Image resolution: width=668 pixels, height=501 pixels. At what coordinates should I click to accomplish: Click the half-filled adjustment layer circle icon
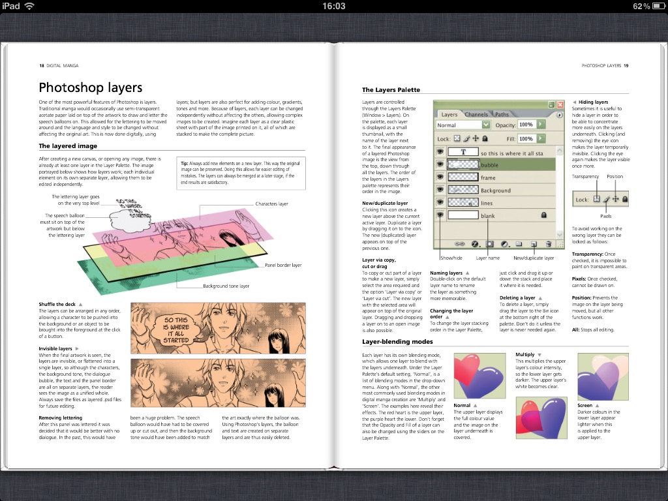coord(504,244)
